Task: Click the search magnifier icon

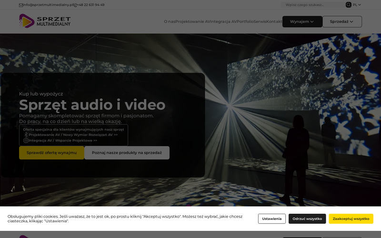Action: click(x=348, y=5)
